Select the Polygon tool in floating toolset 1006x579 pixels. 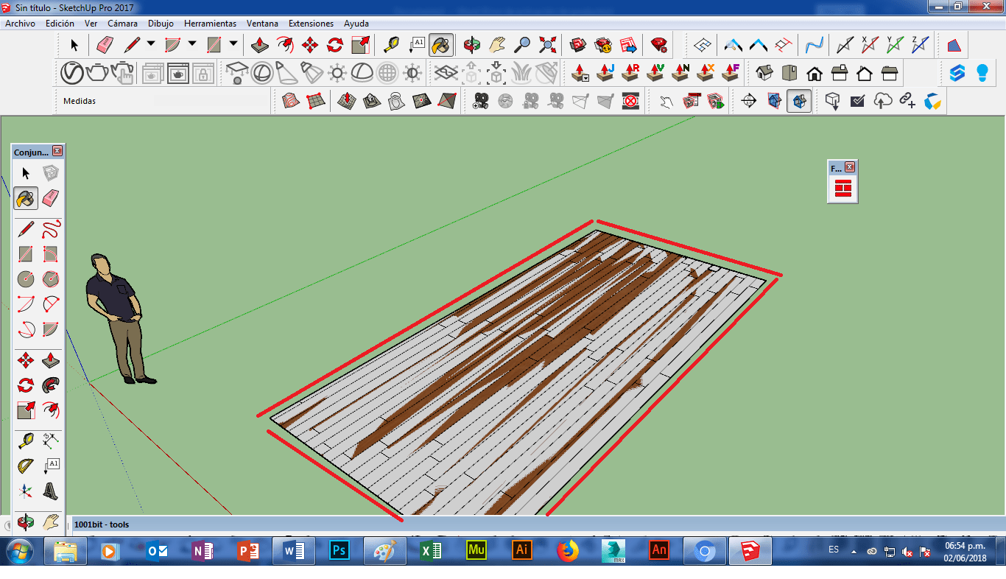[x=50, y=279]
